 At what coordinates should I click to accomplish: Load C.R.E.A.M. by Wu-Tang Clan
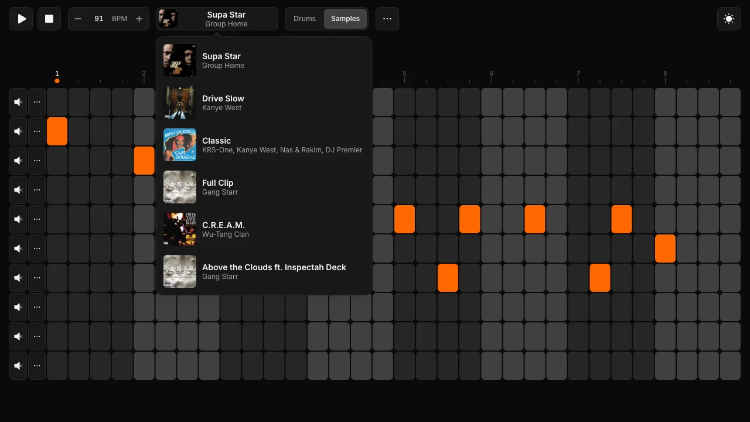point(264,229)
